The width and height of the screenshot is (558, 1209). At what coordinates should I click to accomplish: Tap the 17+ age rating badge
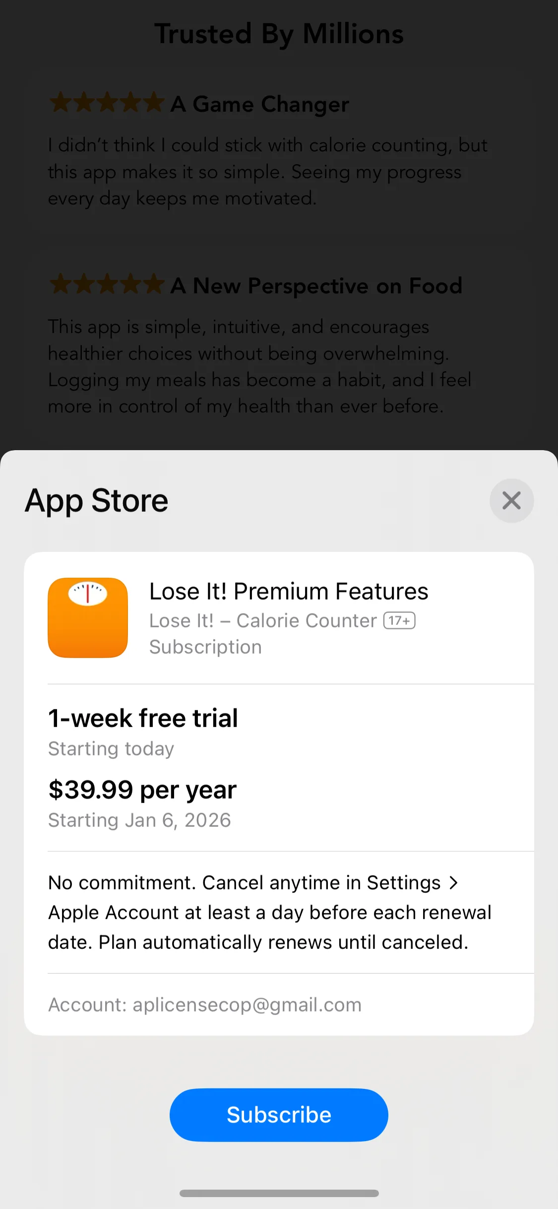[399, 620]
